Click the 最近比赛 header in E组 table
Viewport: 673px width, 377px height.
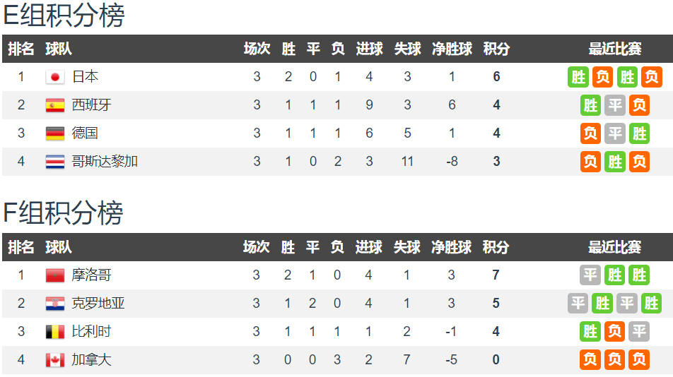[x=614, y=49]
